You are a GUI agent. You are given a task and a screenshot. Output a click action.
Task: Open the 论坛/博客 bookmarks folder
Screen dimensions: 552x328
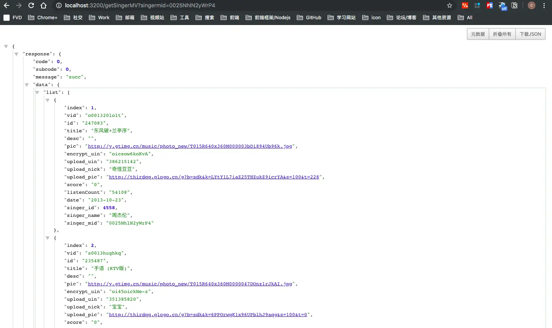point(402,17)
